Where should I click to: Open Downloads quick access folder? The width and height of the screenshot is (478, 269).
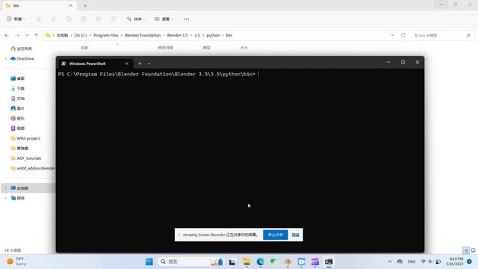pyautogui.click(x=17, y=88)
